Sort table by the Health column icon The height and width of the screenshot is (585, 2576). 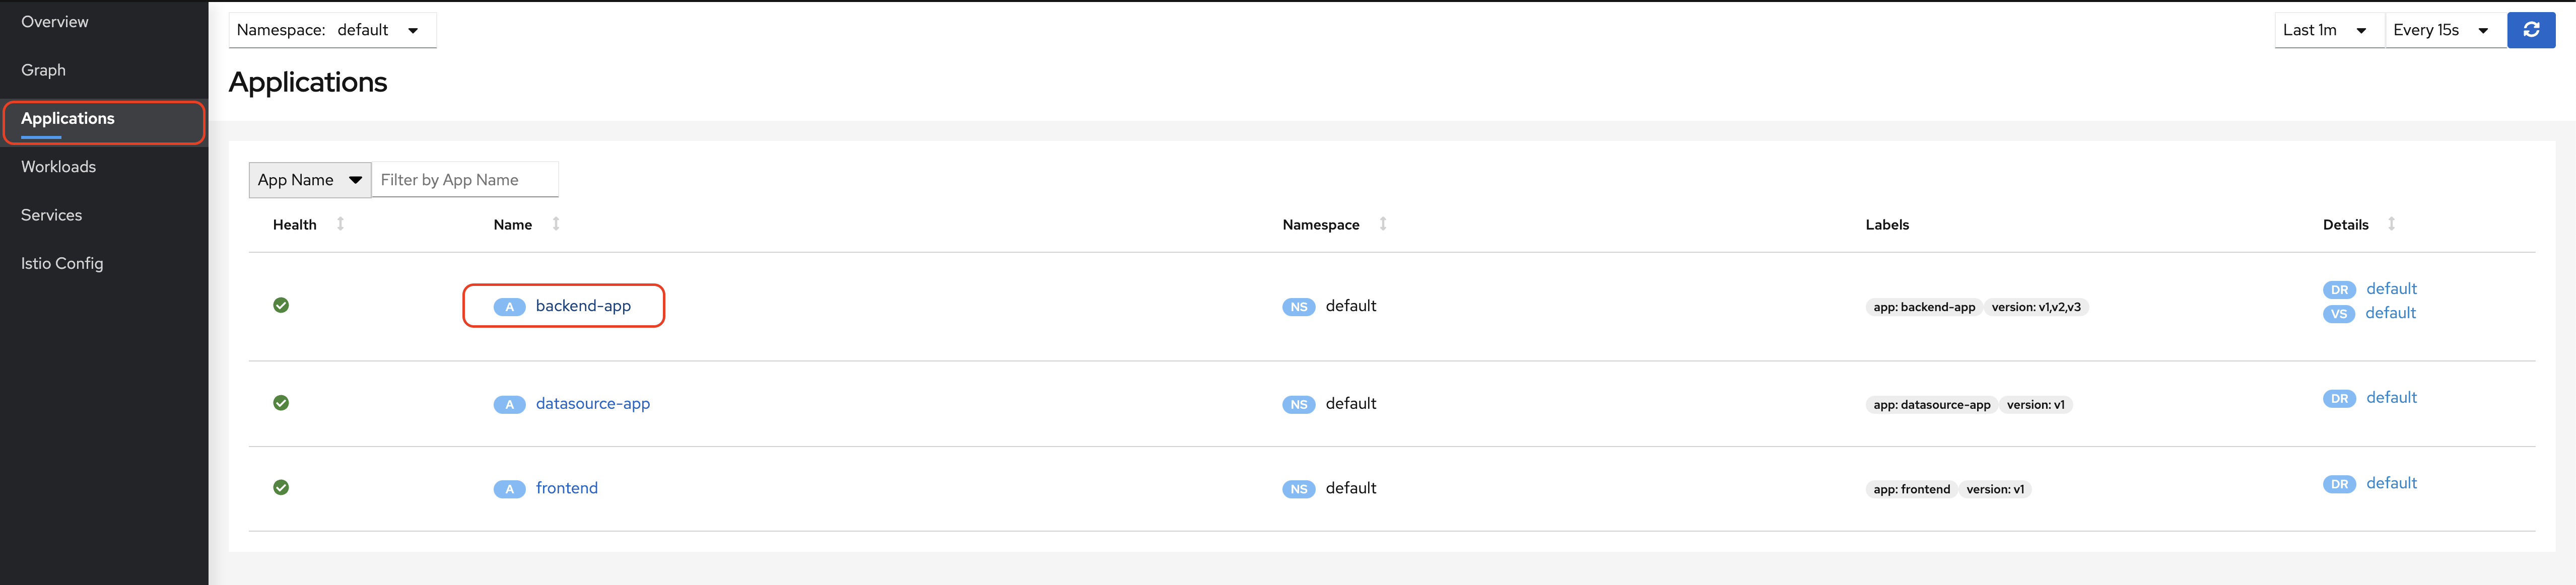340,224
